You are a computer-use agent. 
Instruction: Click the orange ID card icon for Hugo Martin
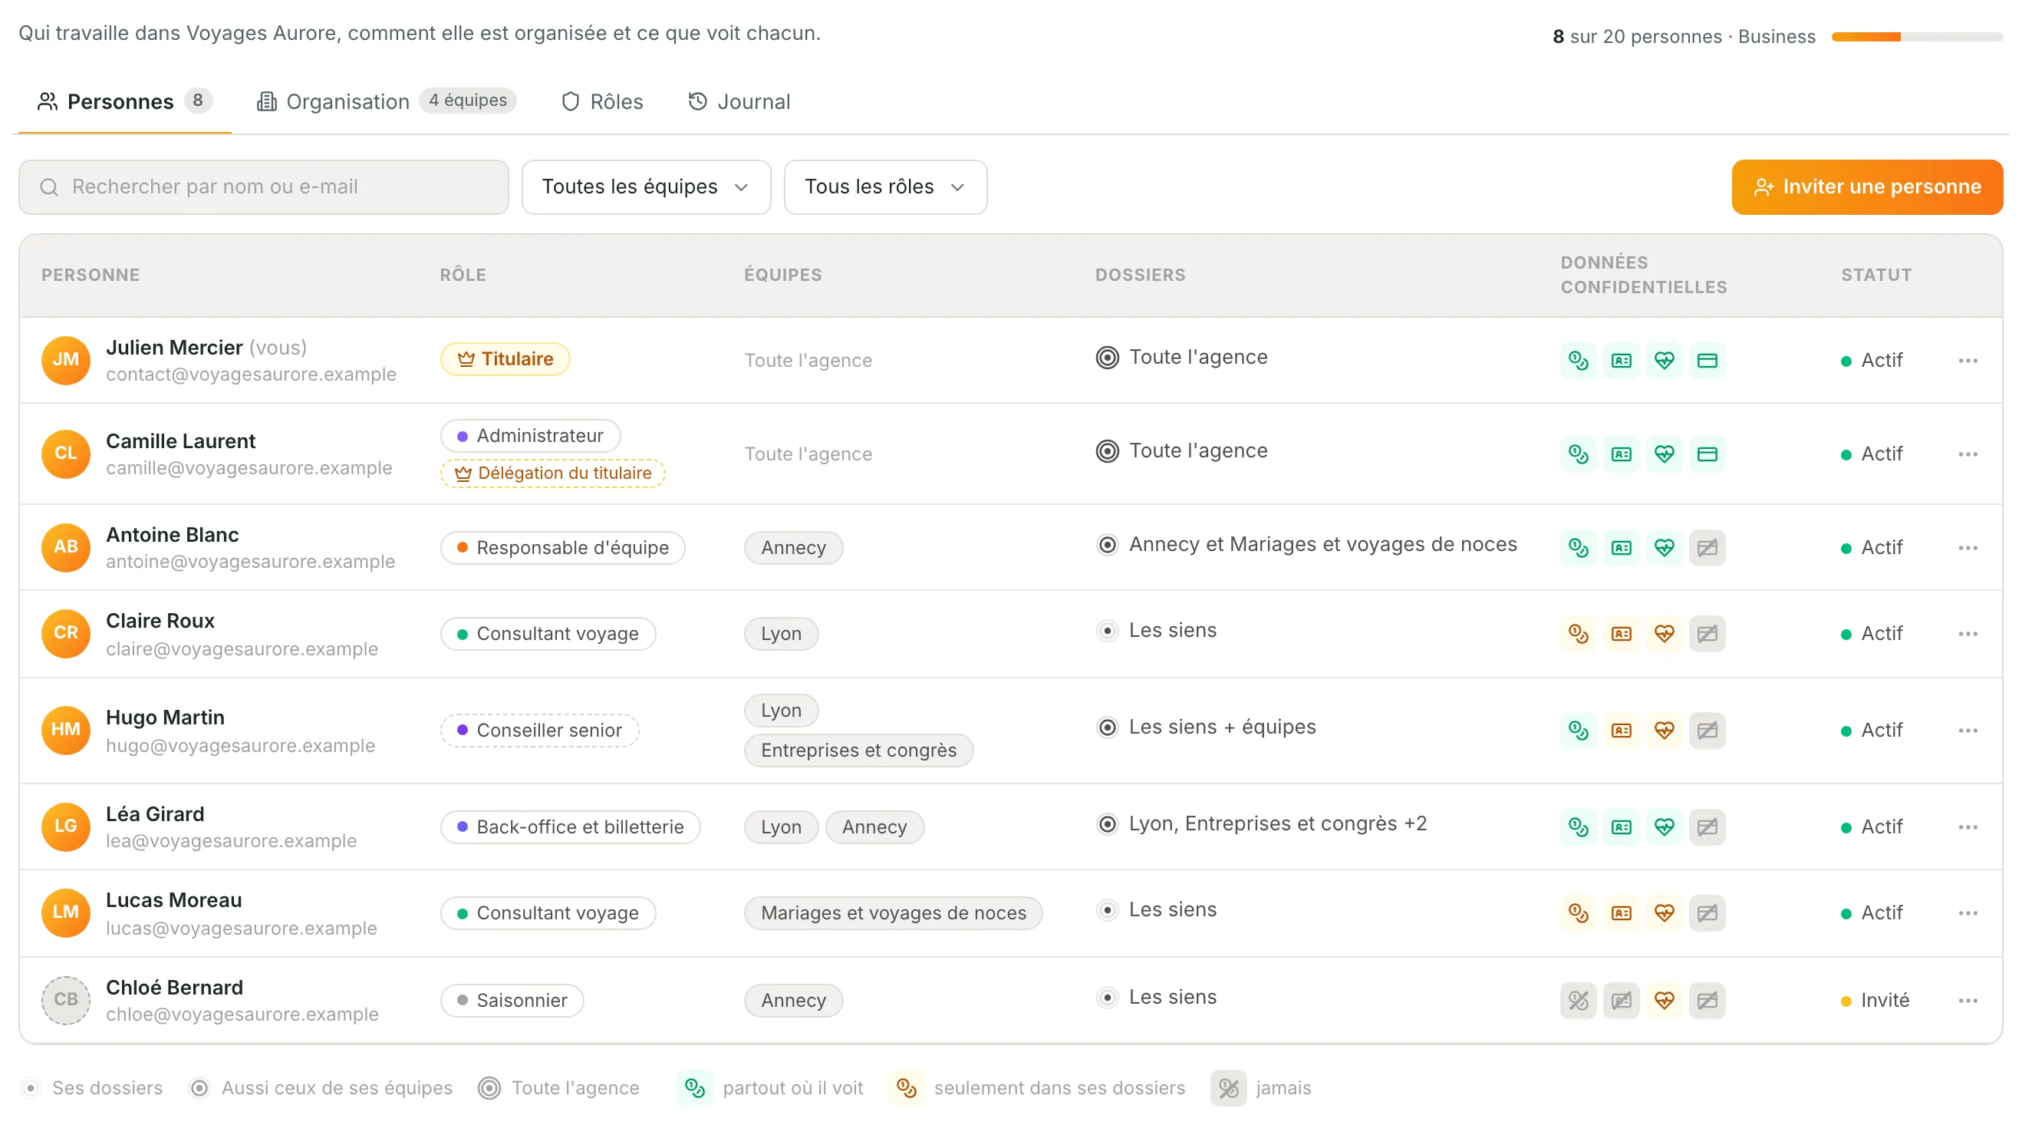(x=1621, y=730)
